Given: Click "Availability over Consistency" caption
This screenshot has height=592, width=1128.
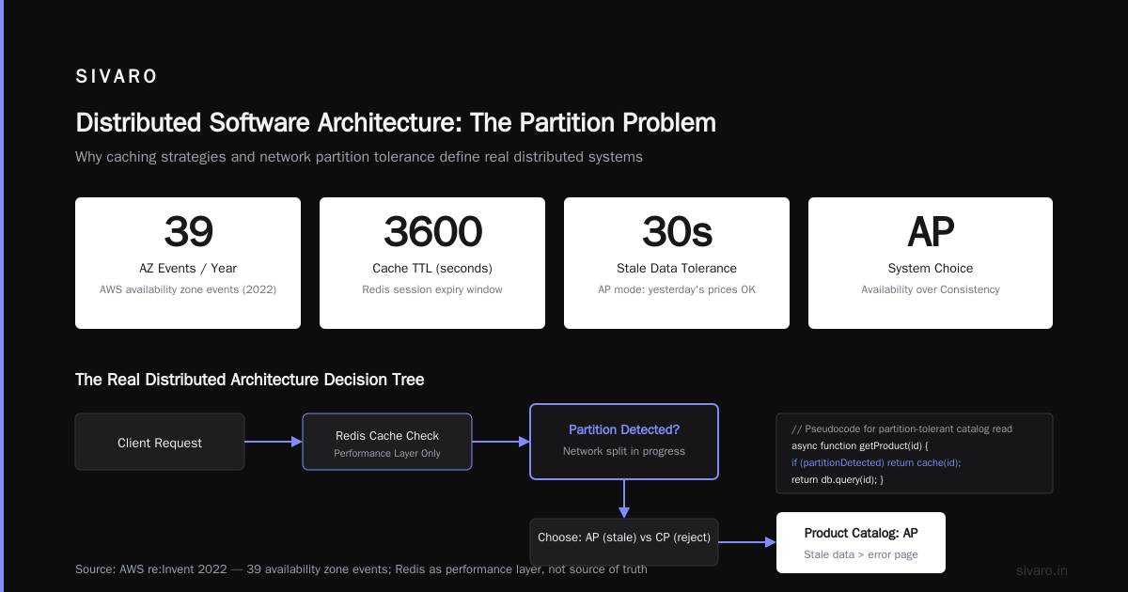Looking at the screenshot, I should pos(931,289).
